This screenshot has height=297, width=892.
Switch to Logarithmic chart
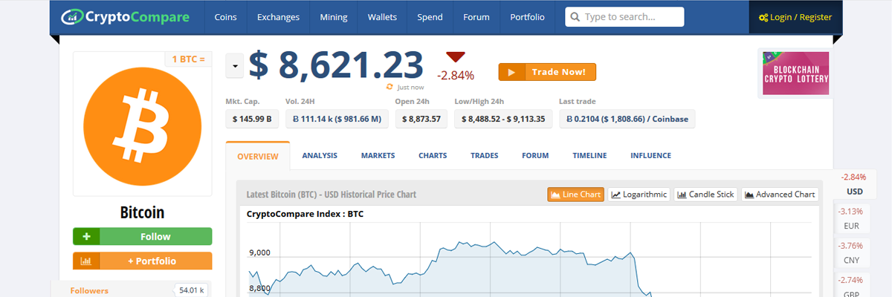click(x=639, y=195)
